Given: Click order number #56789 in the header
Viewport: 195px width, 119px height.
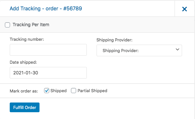Looking at the screenshot, I should coord(73,8).
